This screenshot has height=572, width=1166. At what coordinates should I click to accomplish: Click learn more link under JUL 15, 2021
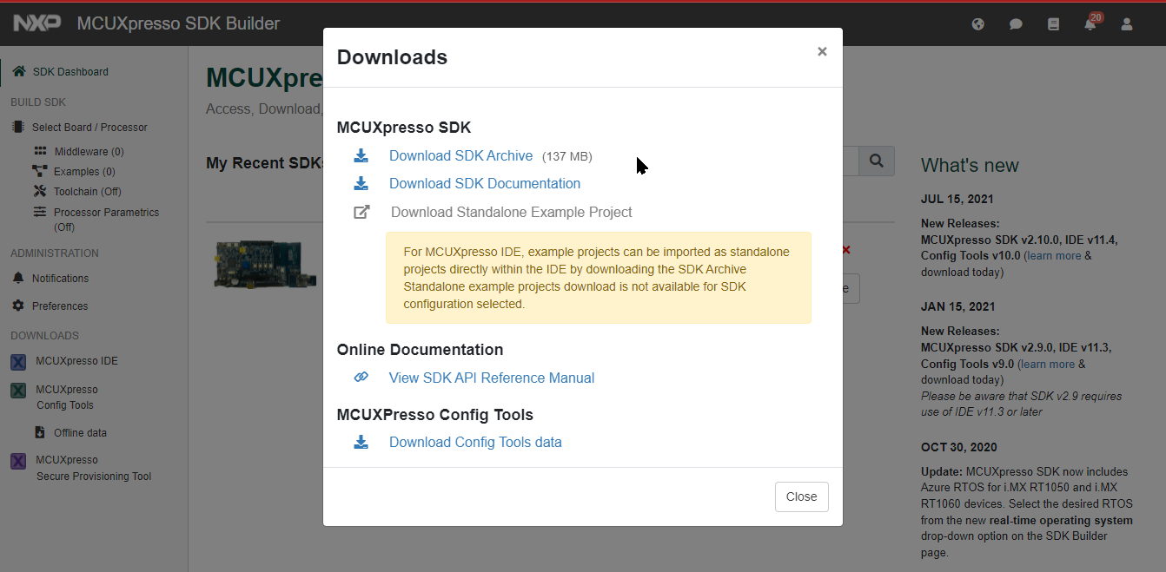(1055, 256)
